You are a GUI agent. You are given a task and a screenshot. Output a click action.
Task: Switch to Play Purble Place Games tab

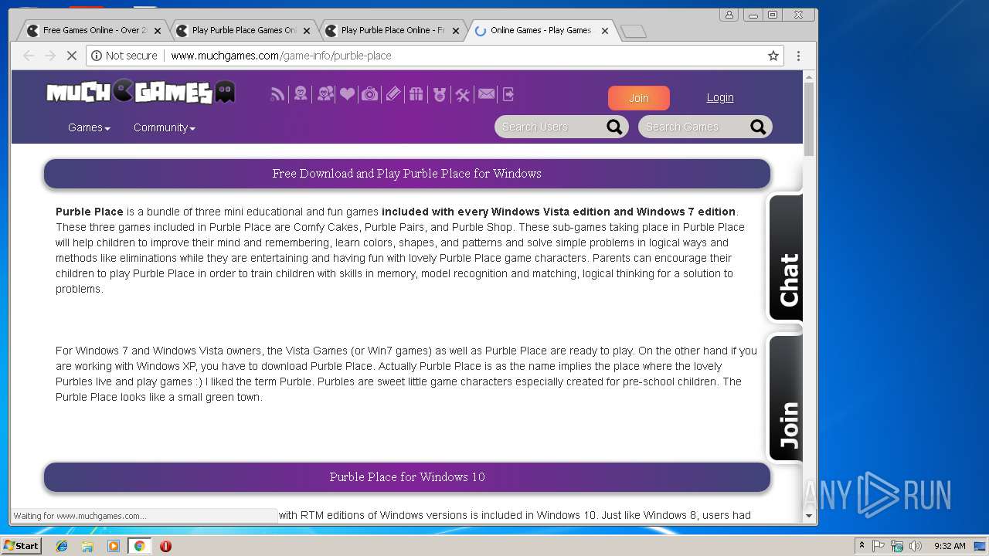(241, 31)
